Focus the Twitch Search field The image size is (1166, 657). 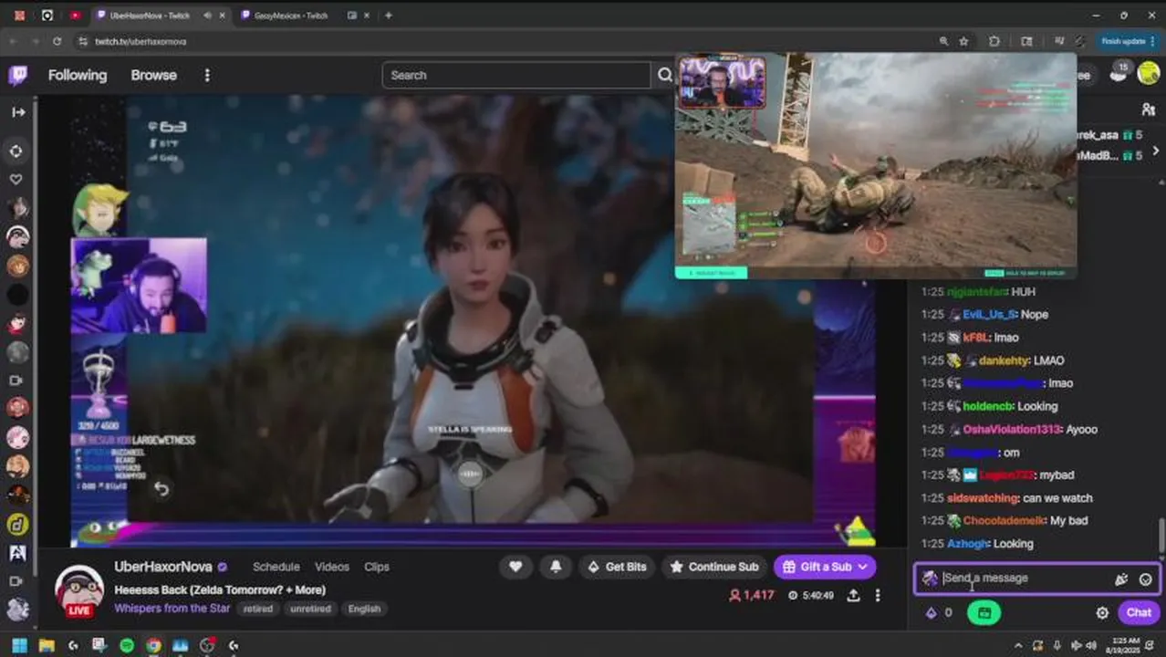click(x=516, y=75)
